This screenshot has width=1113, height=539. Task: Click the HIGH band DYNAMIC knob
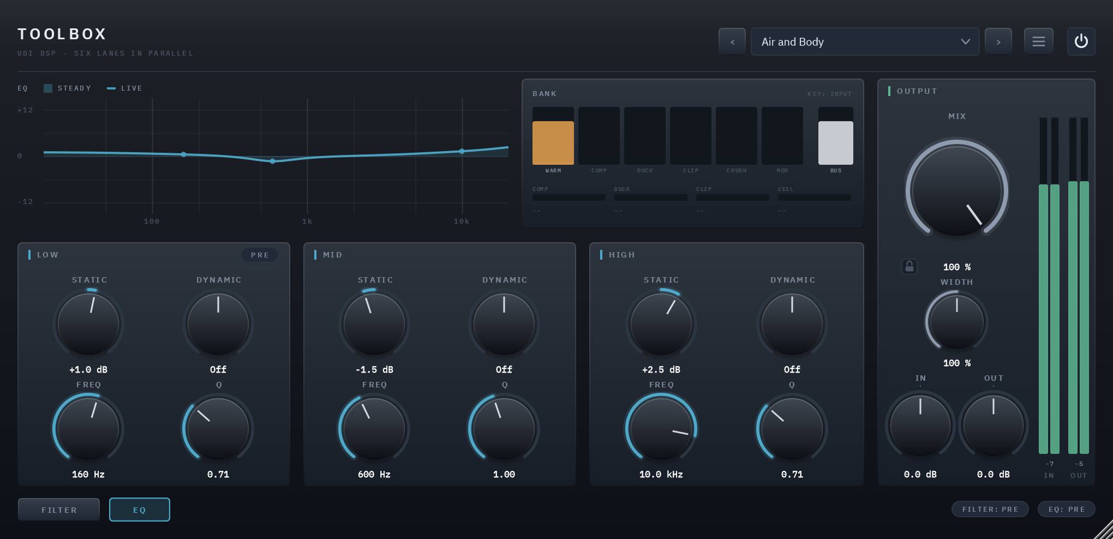pos(792,324)
